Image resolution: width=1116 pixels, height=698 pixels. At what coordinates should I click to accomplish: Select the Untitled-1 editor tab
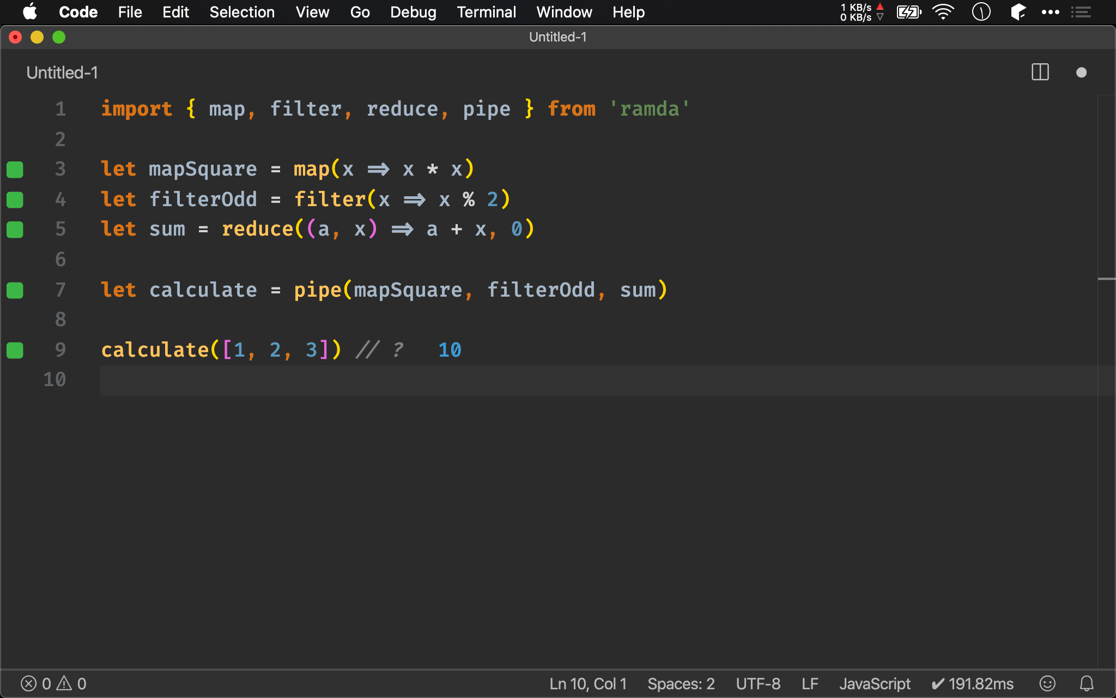[62, 73]
